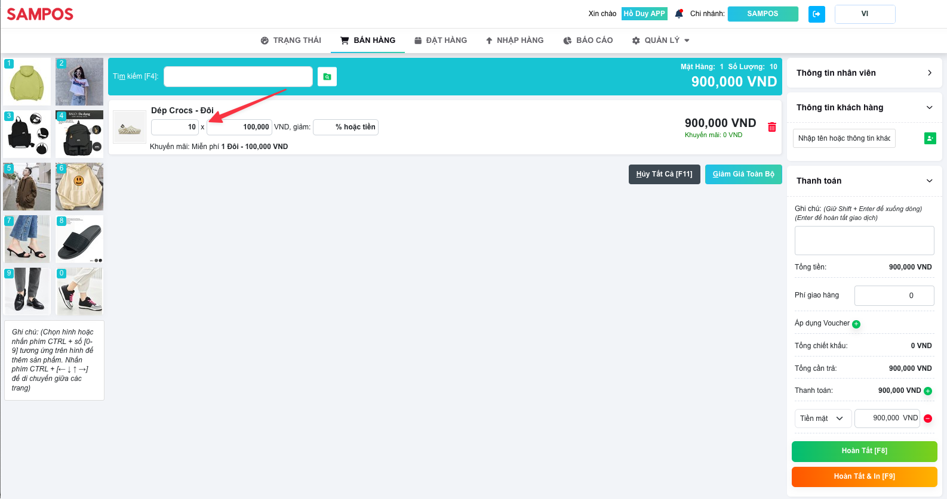Click Hoàn Tất [F8] button
947x499 pixels.
point(865,451)
